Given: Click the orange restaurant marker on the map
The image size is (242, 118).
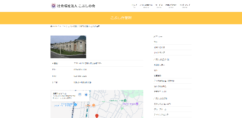Looking at the screenshot, I should (94, 105).
